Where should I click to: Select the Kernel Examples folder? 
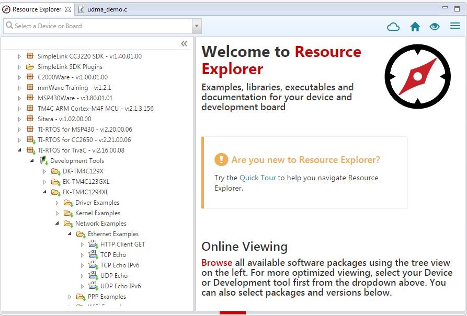point(98,213)
